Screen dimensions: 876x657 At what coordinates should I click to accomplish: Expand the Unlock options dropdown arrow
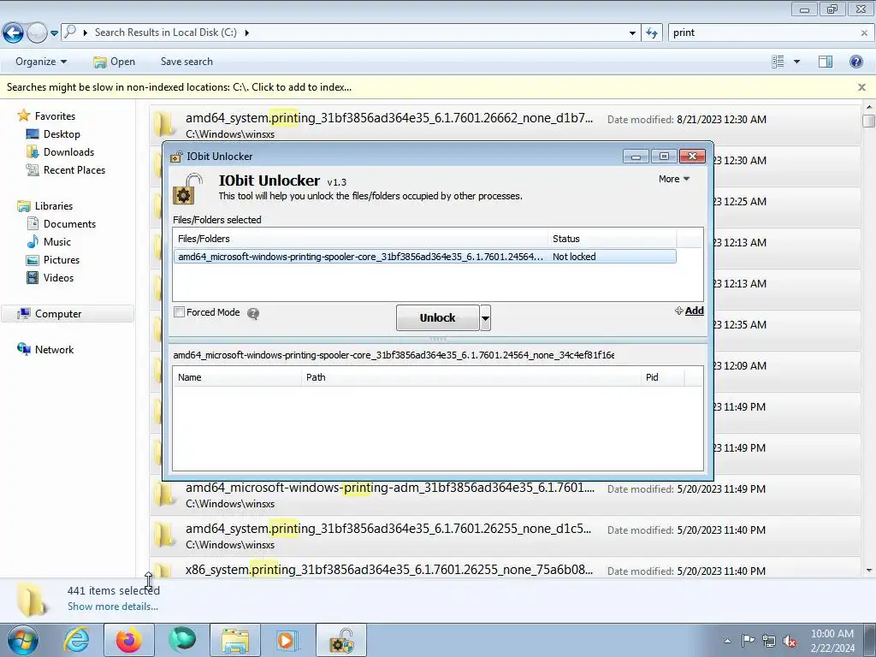[x=485, y=318]
